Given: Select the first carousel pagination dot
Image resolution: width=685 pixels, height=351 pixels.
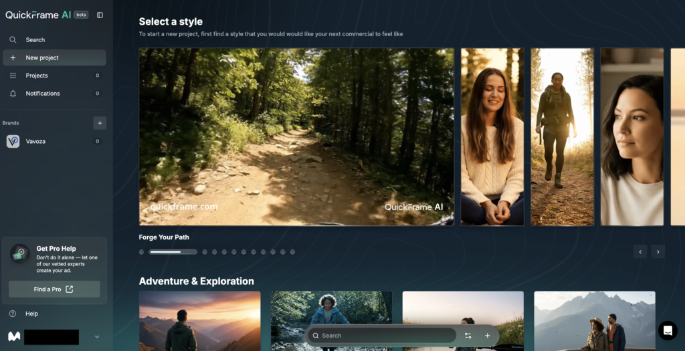Looking at the screenshot, I should [142, 252].
